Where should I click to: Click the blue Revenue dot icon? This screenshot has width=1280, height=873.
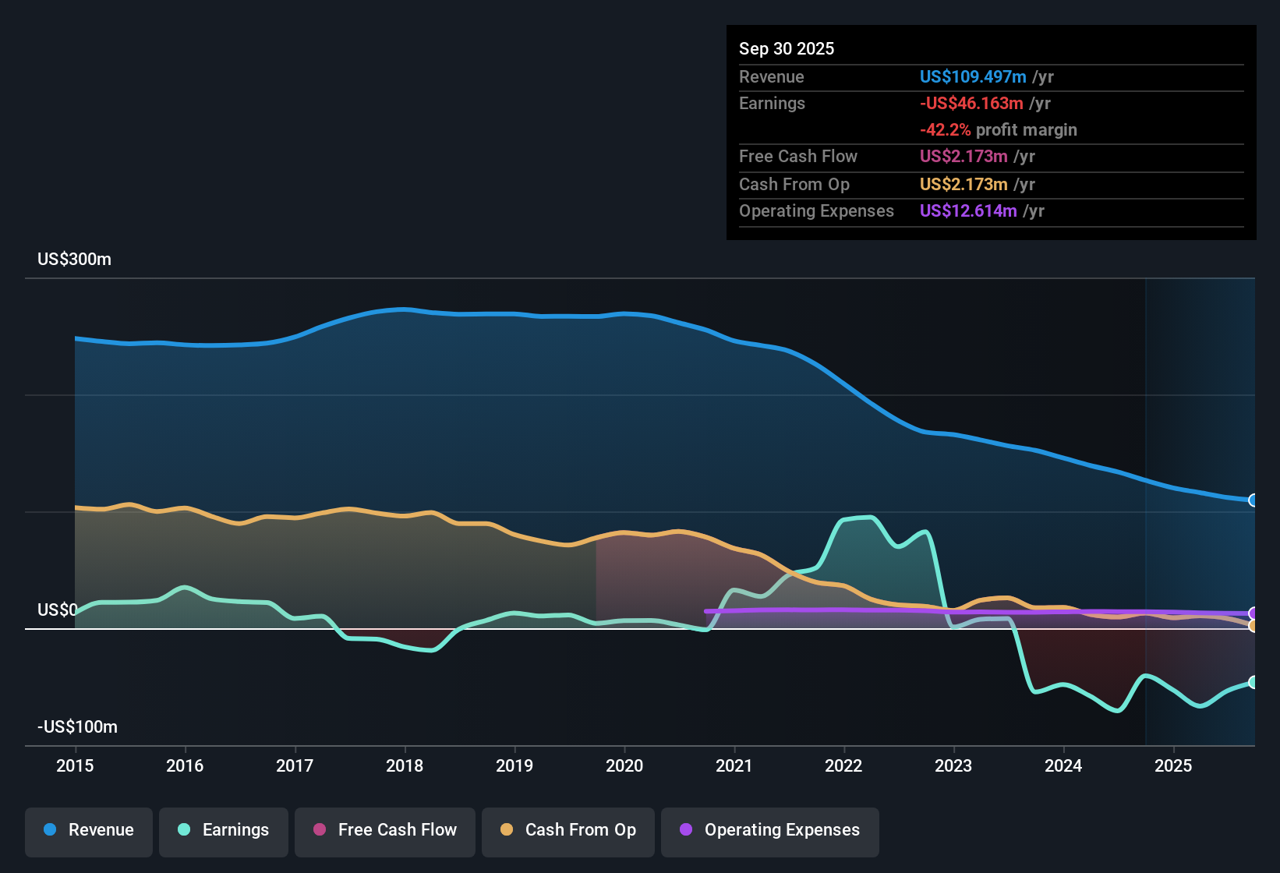(x=49, y=830)
